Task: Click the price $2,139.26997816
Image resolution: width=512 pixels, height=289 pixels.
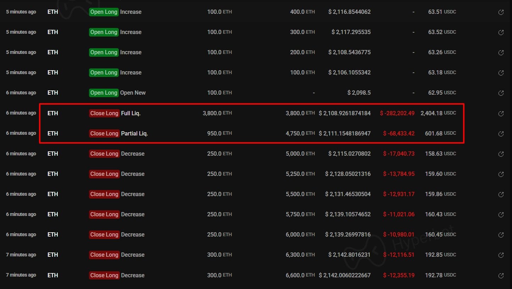Action: coord(348,234)
